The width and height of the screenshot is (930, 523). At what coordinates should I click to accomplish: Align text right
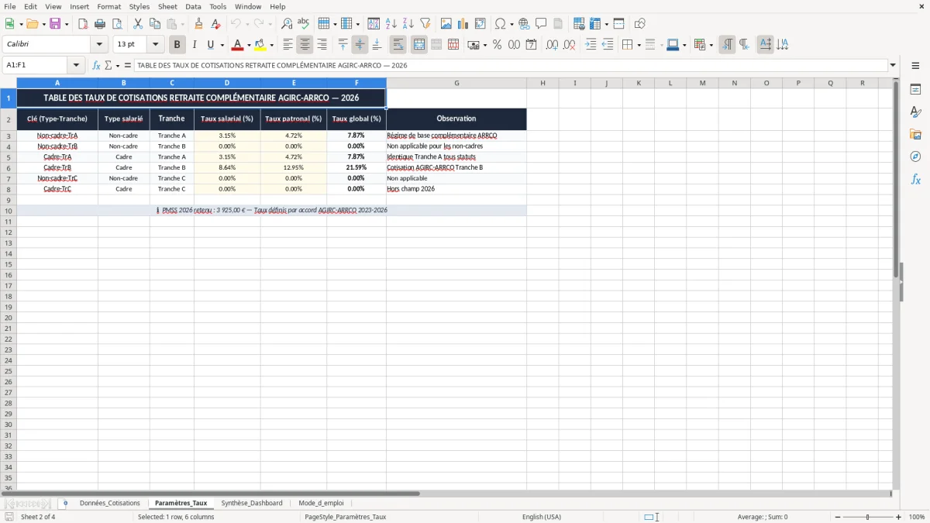322,45
